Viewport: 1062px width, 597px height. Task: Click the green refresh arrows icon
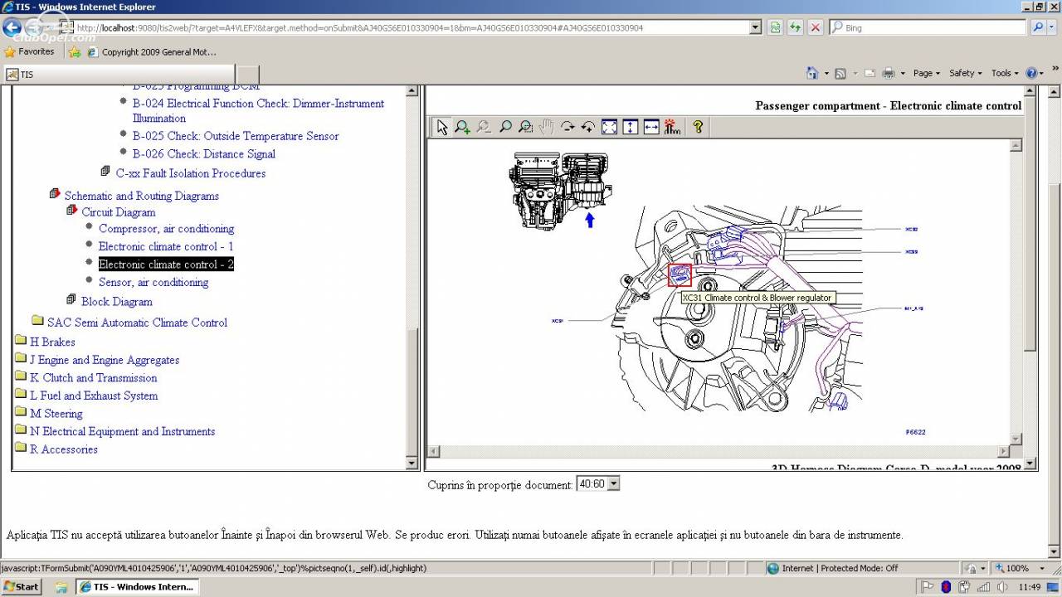(795, 27)
